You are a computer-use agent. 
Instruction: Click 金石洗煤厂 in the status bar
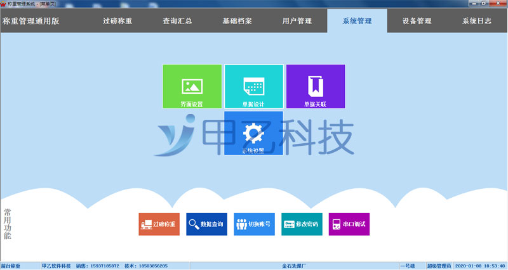(294, 266)
